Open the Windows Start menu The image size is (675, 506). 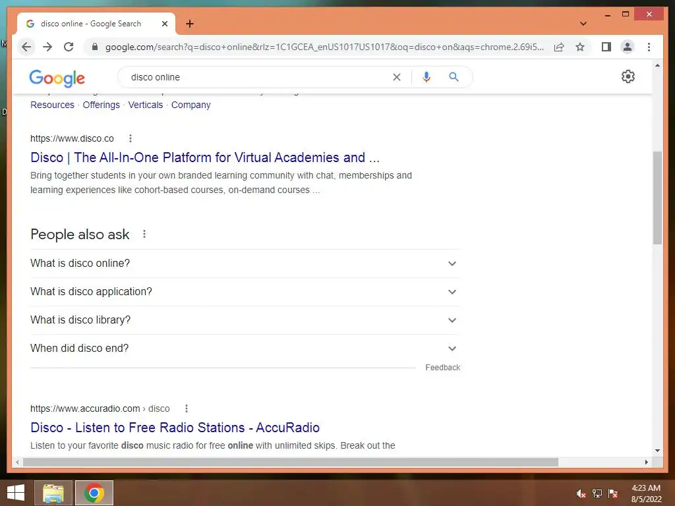pos(16,493)
